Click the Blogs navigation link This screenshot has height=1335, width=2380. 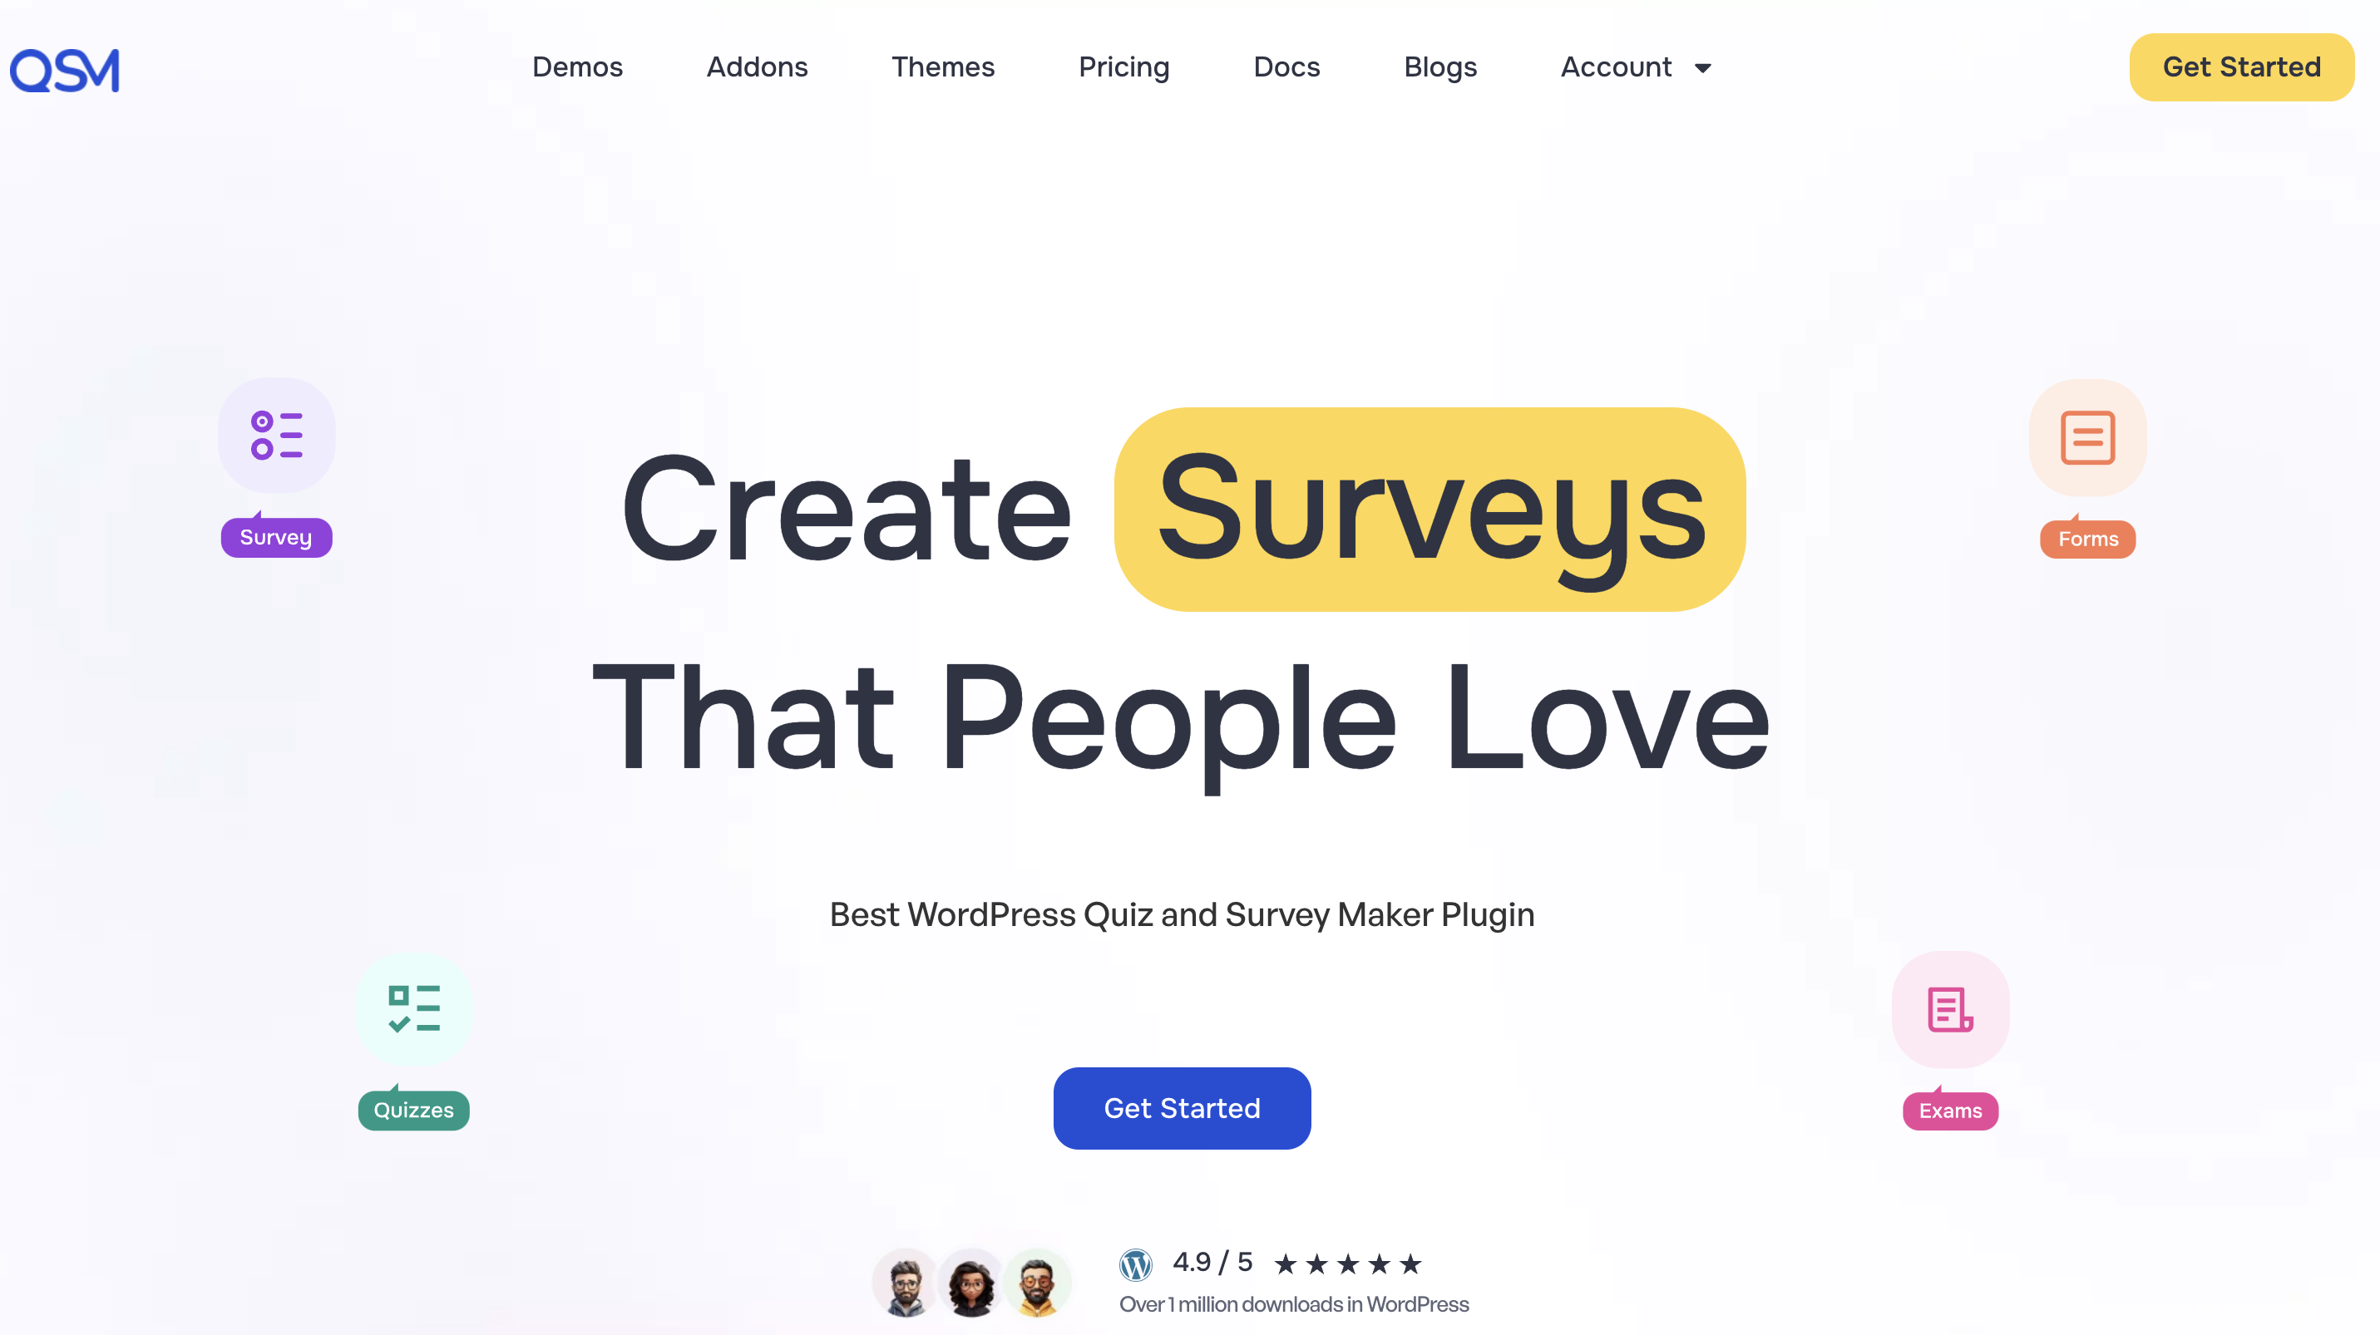[x=1440, y=67]
